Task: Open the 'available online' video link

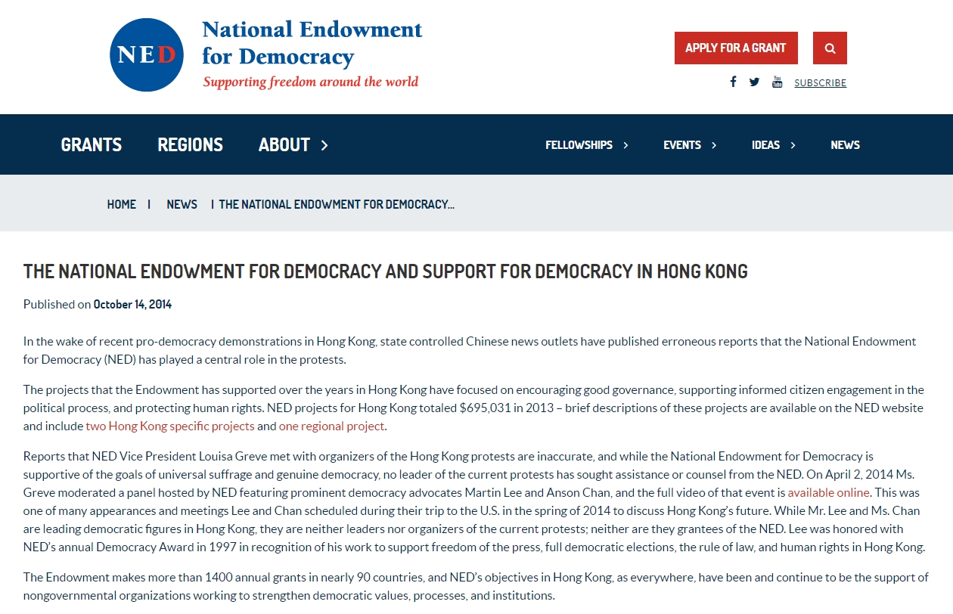Action: 828,492
